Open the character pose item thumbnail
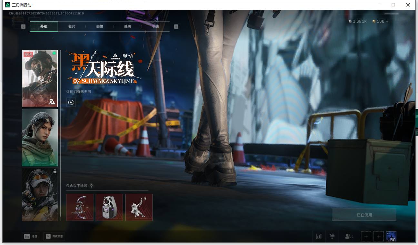The image size is (418, 245). point(139,207)
